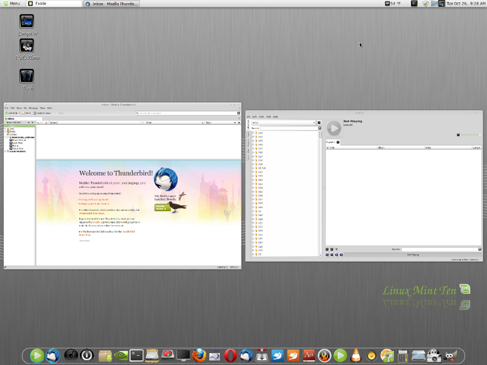Open Address Book in Thunderbird toolbar
The width and height of the screenshot is (487, 365).
42,113
